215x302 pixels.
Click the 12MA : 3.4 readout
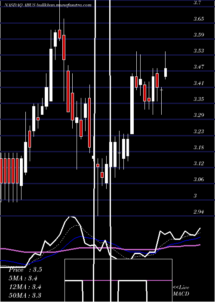tap(25, 287)
